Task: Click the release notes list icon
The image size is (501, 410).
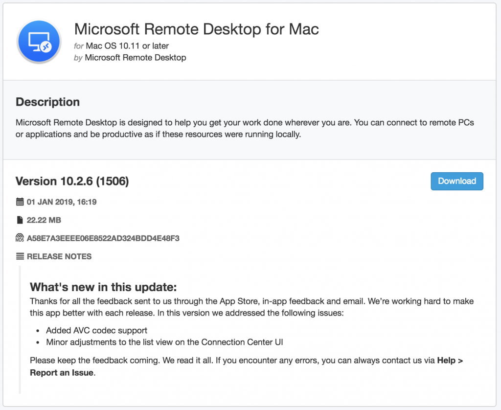Action: 20,256
